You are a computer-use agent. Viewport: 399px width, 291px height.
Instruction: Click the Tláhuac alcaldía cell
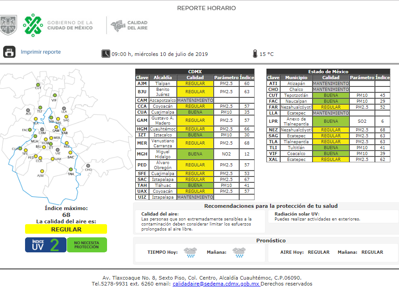(x=163, y=186)
